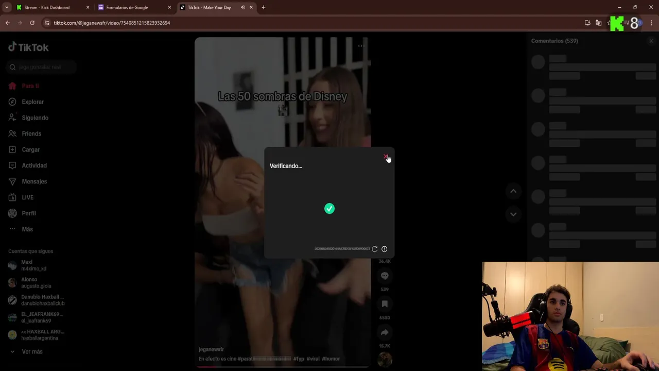659x371 pixels.
Task: Switch to Stream - Kick Dashboard tab
Action: (x=47, y=7)
